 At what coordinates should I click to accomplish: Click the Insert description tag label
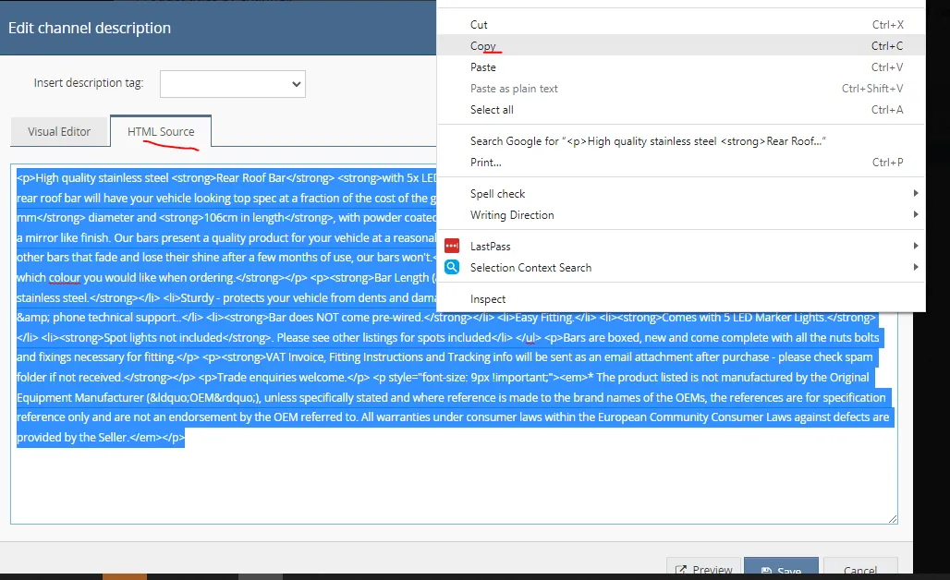(x=89, y=83)
